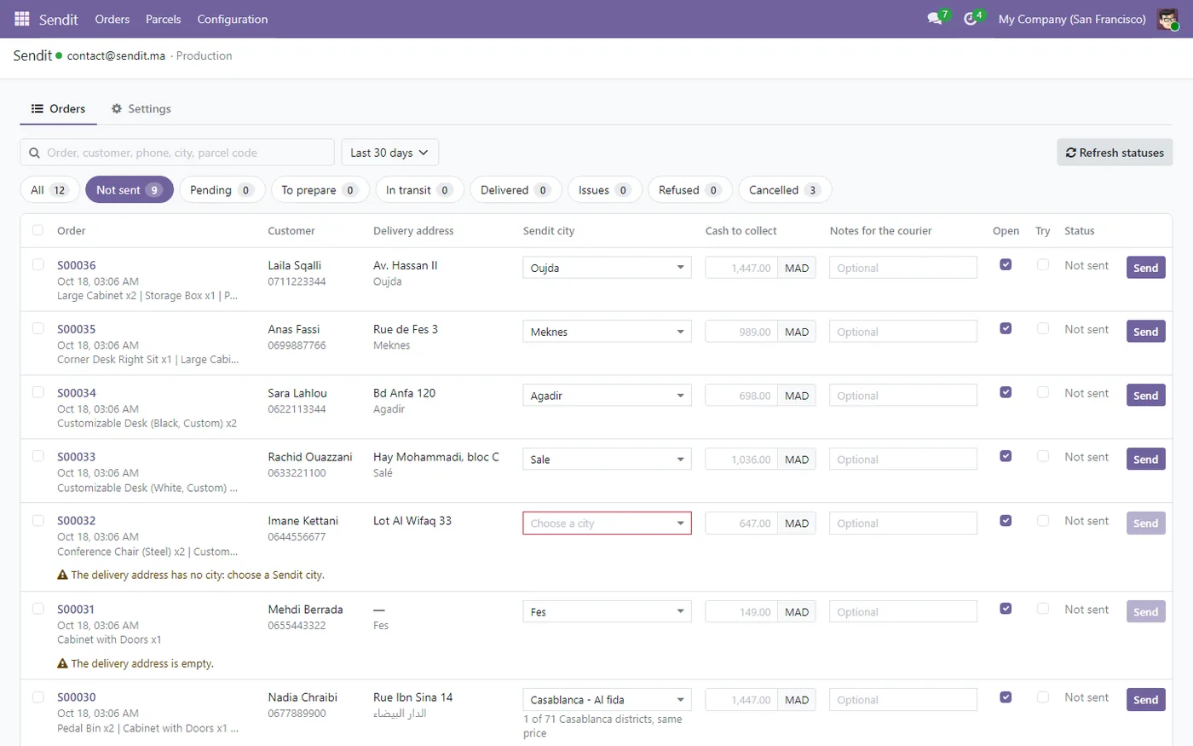Click the search magnifier icon

pyautogui.click(x=34, y=153)
